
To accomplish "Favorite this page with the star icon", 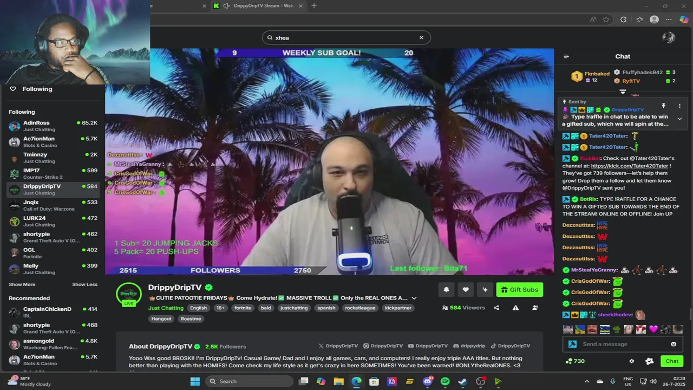I will point(606,19).
